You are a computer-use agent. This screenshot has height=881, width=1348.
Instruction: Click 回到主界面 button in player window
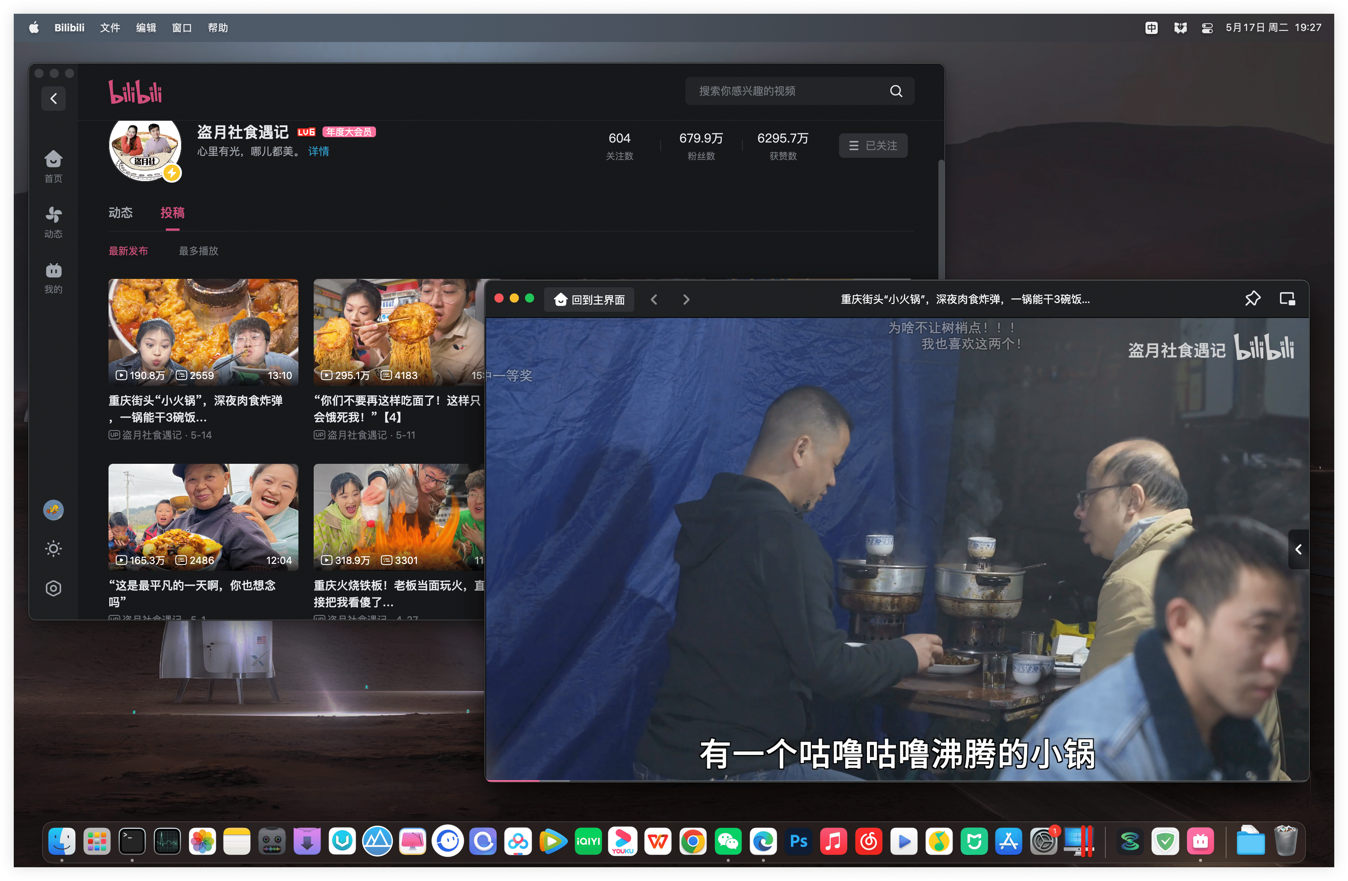click(x=589, y=300)
